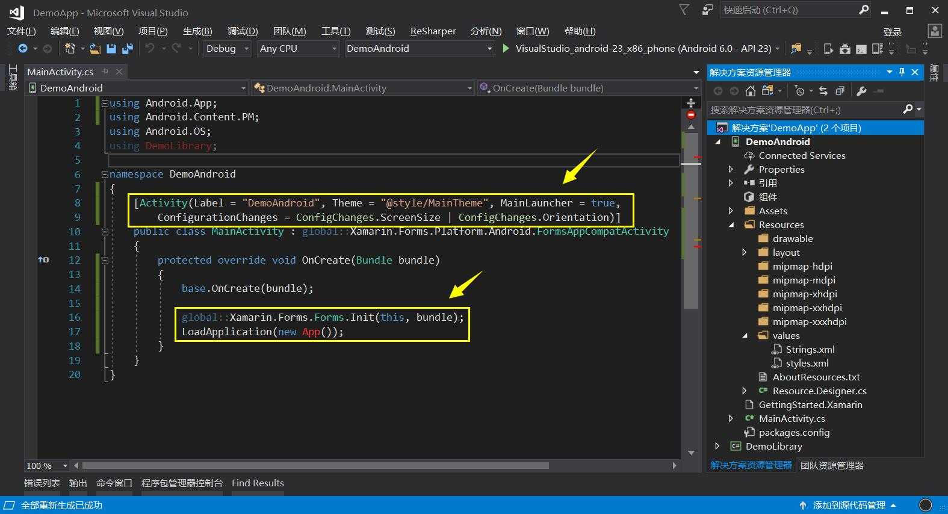Click the horizontal scrollbar in editor
The width and height of the screenshot is (948, 514).
pos(315,466)
